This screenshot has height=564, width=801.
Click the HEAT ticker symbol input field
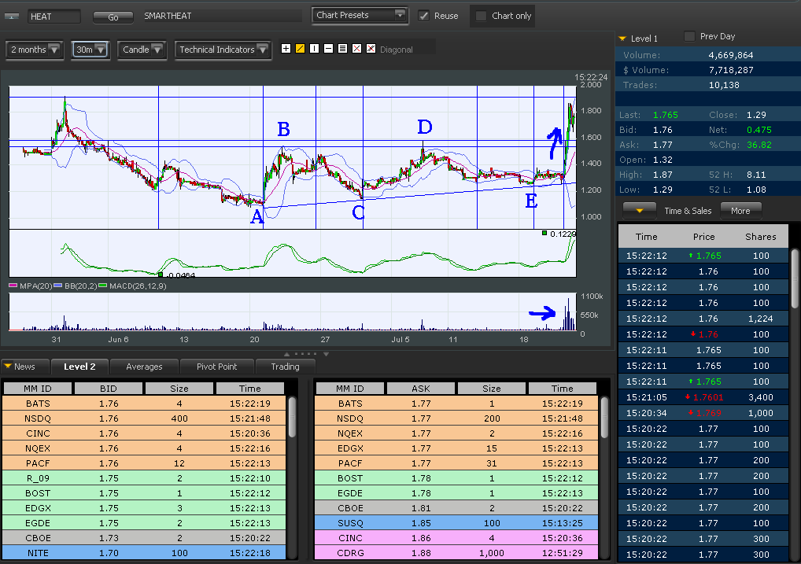pos(54,17)
